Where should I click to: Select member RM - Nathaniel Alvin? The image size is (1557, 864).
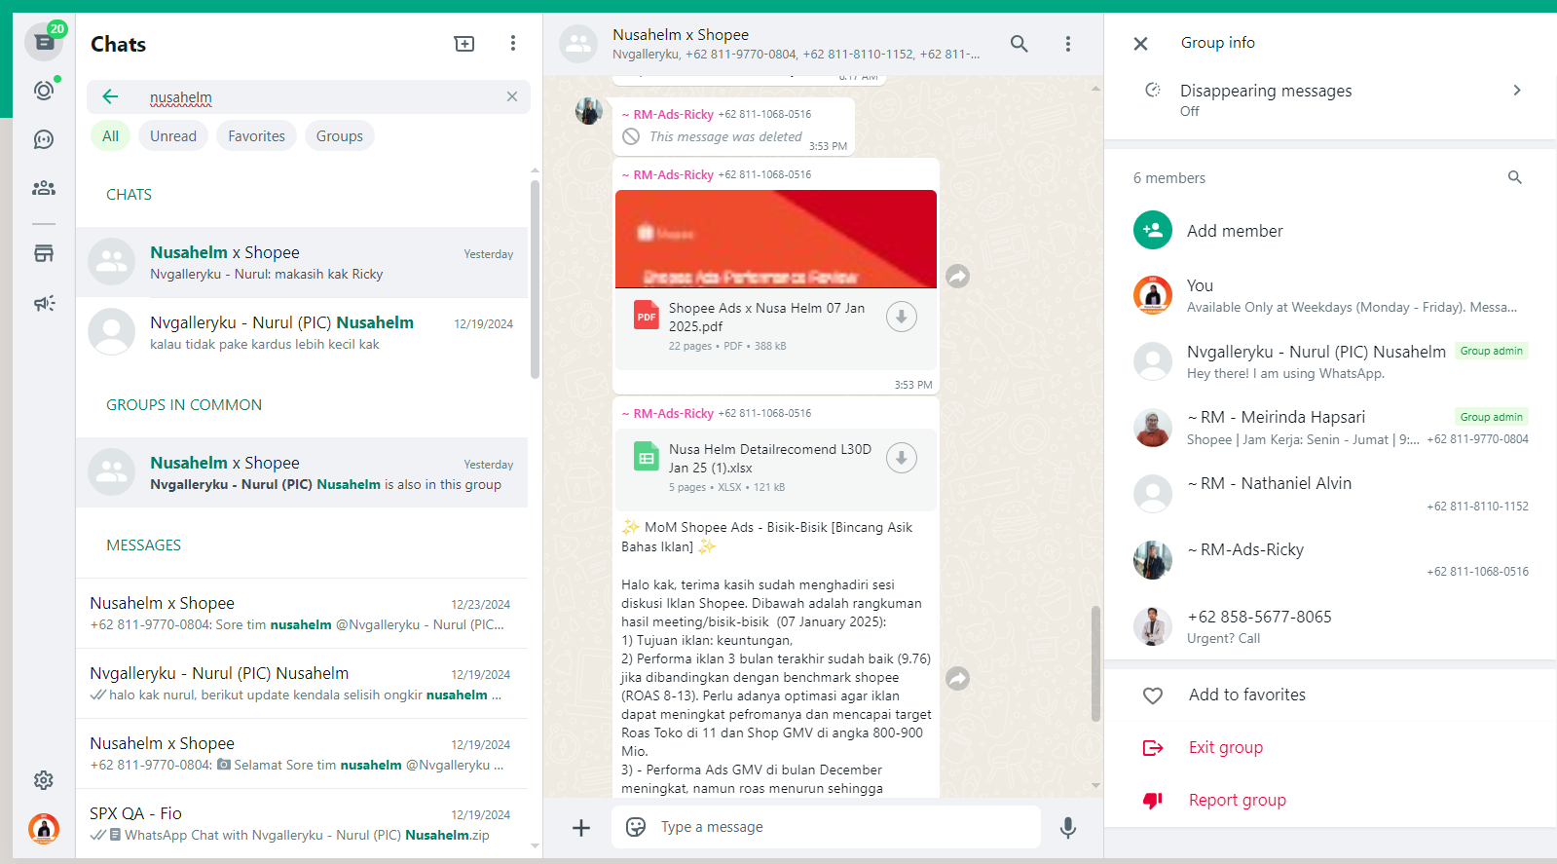(x=1330, y=494)
